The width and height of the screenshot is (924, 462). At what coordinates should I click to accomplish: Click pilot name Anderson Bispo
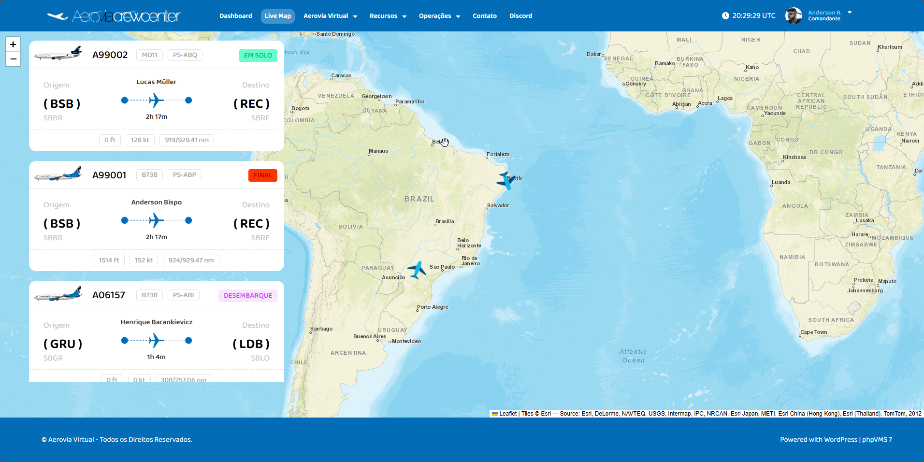click(x=157, y=202)
